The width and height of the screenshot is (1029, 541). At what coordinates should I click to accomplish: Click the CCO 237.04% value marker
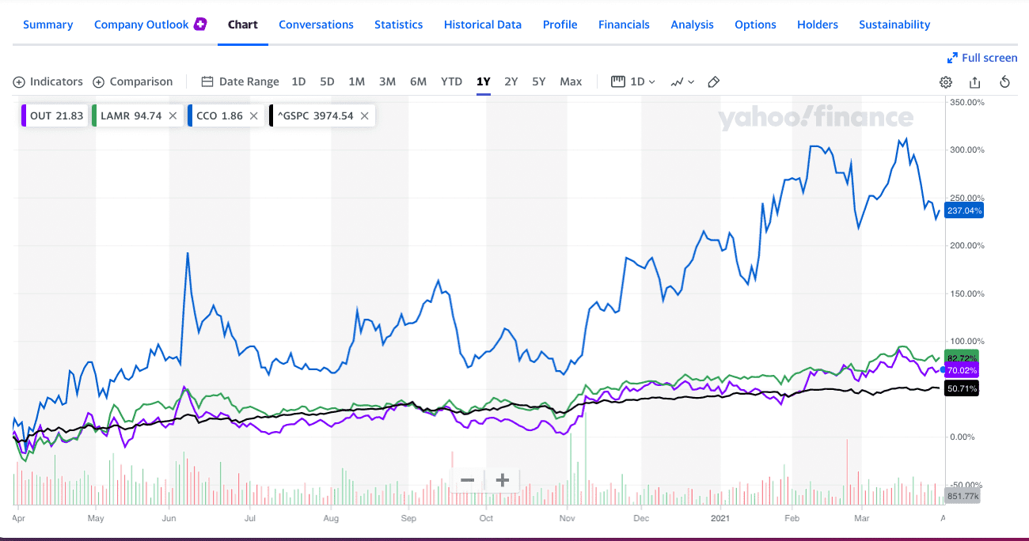coord(965,210)
